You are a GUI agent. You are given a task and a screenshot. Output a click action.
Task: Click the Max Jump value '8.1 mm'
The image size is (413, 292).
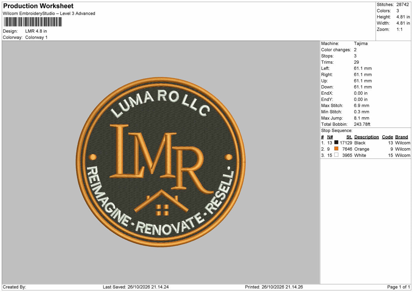click(361, 118)
